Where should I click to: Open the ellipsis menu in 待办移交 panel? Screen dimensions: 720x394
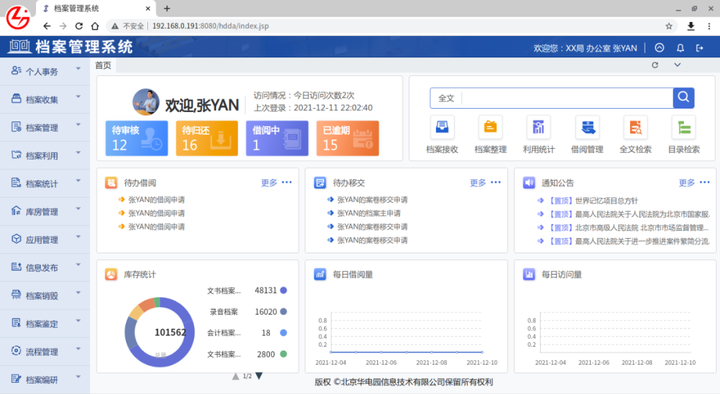496,182
